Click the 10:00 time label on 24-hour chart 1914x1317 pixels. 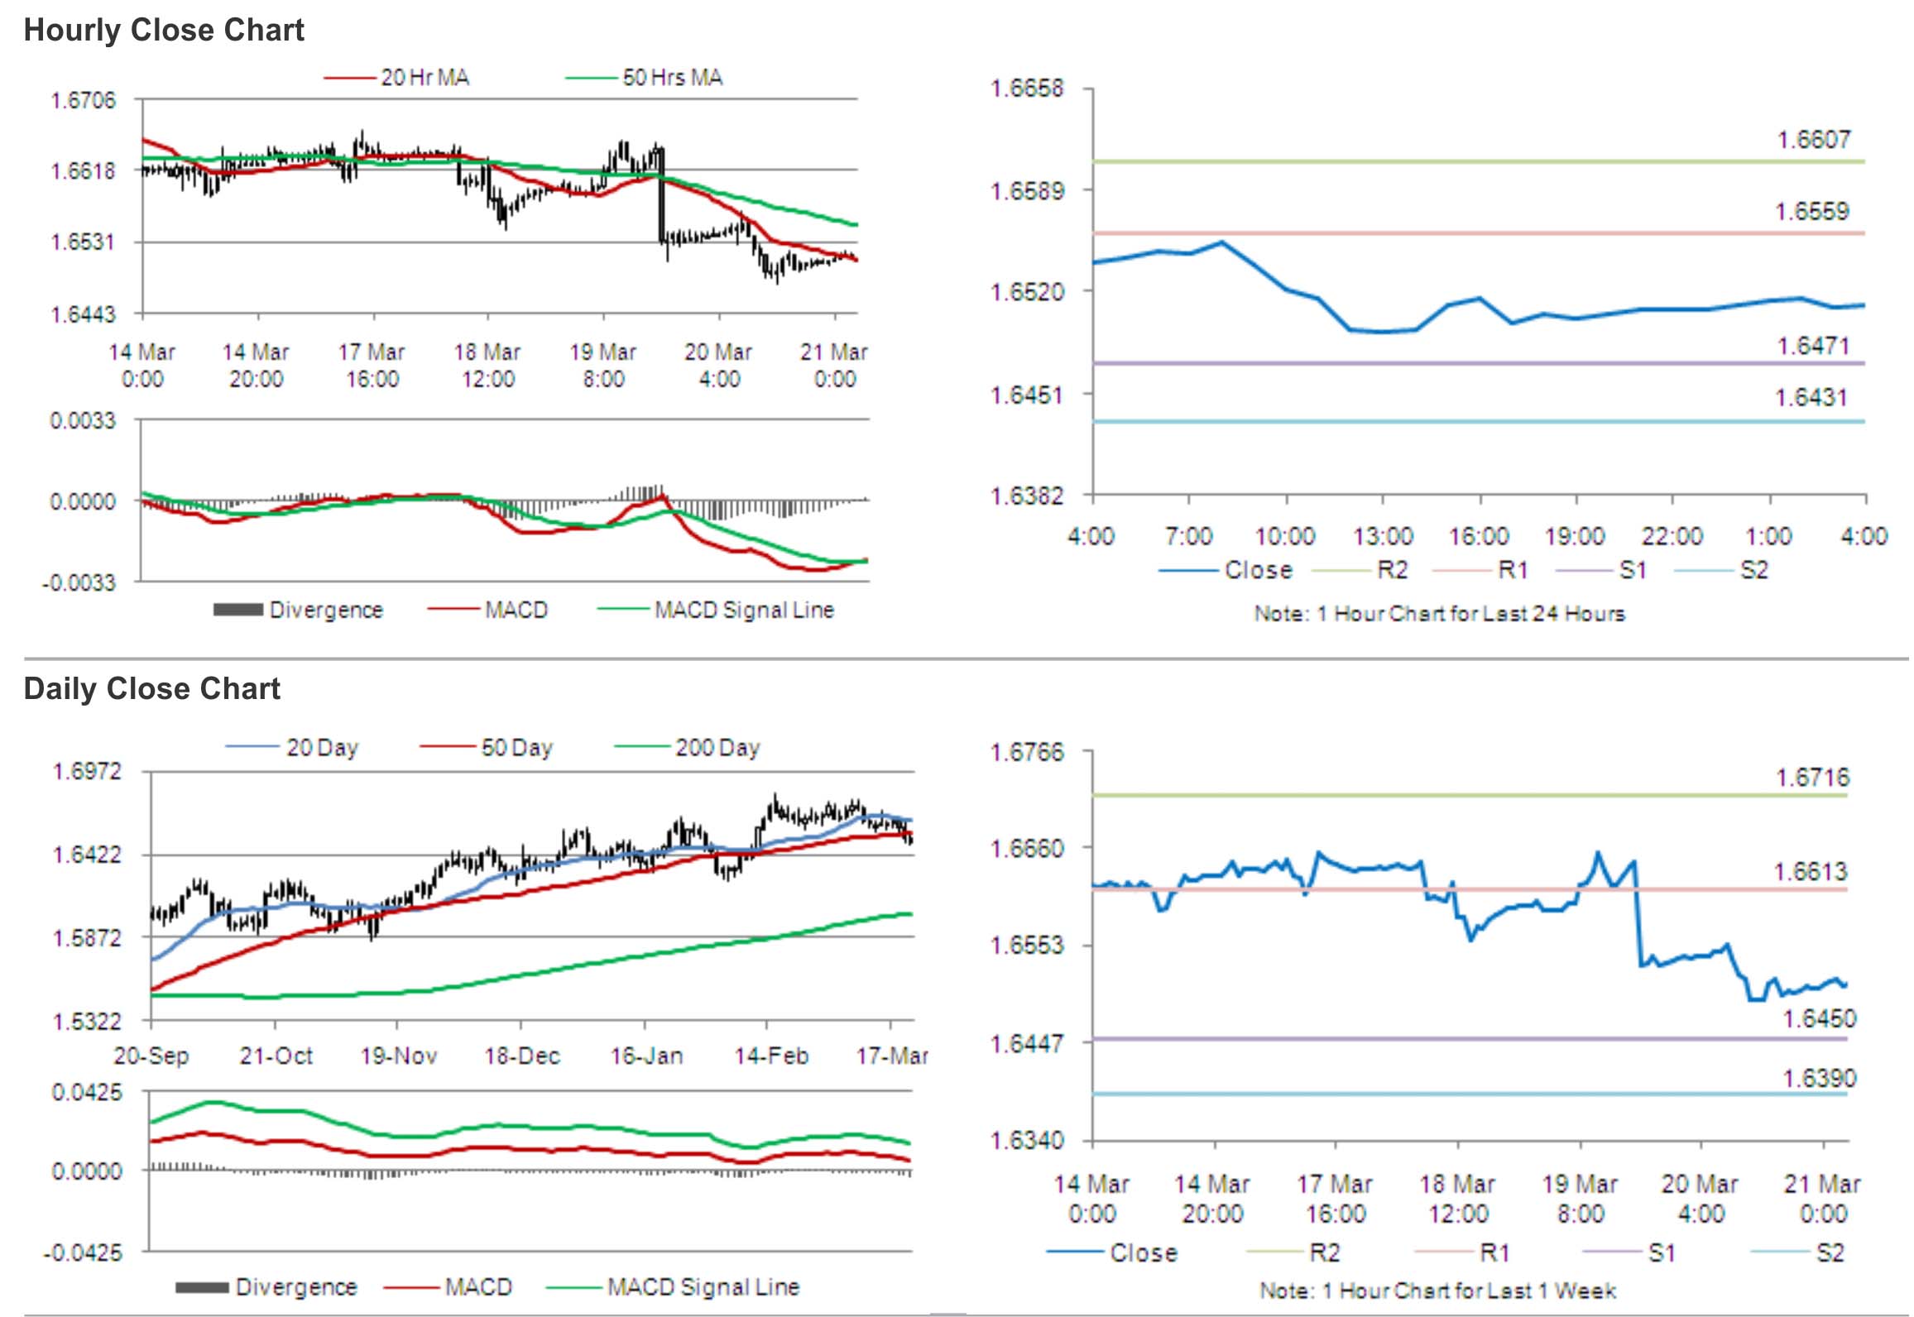pyautogui.click(x=1285, y=537)
